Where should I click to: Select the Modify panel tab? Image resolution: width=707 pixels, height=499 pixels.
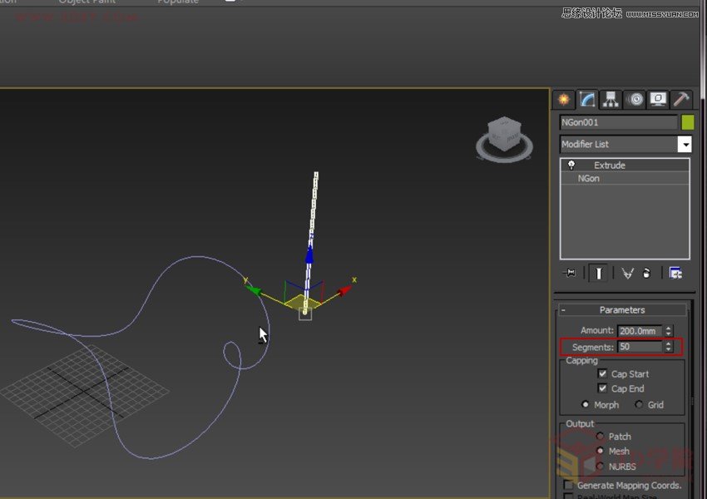587,99
